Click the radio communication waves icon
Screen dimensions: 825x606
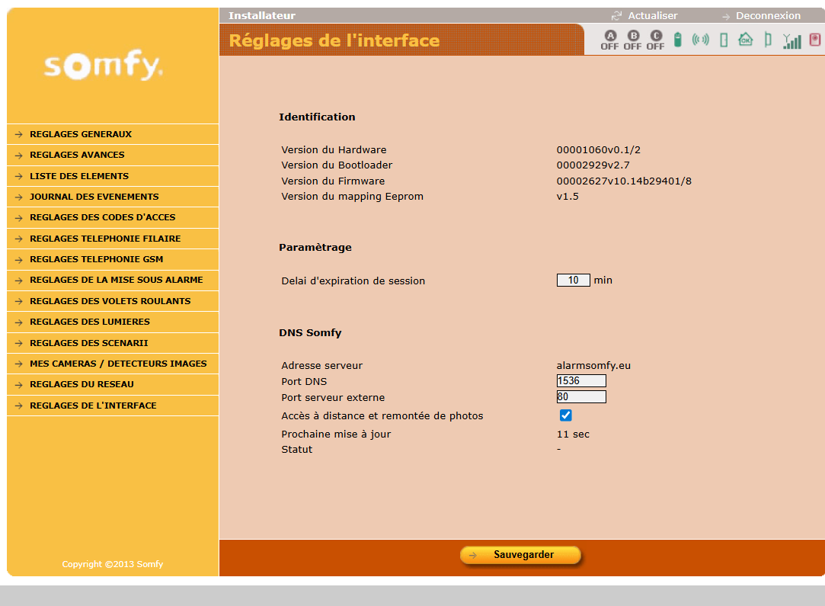(700, 40)
